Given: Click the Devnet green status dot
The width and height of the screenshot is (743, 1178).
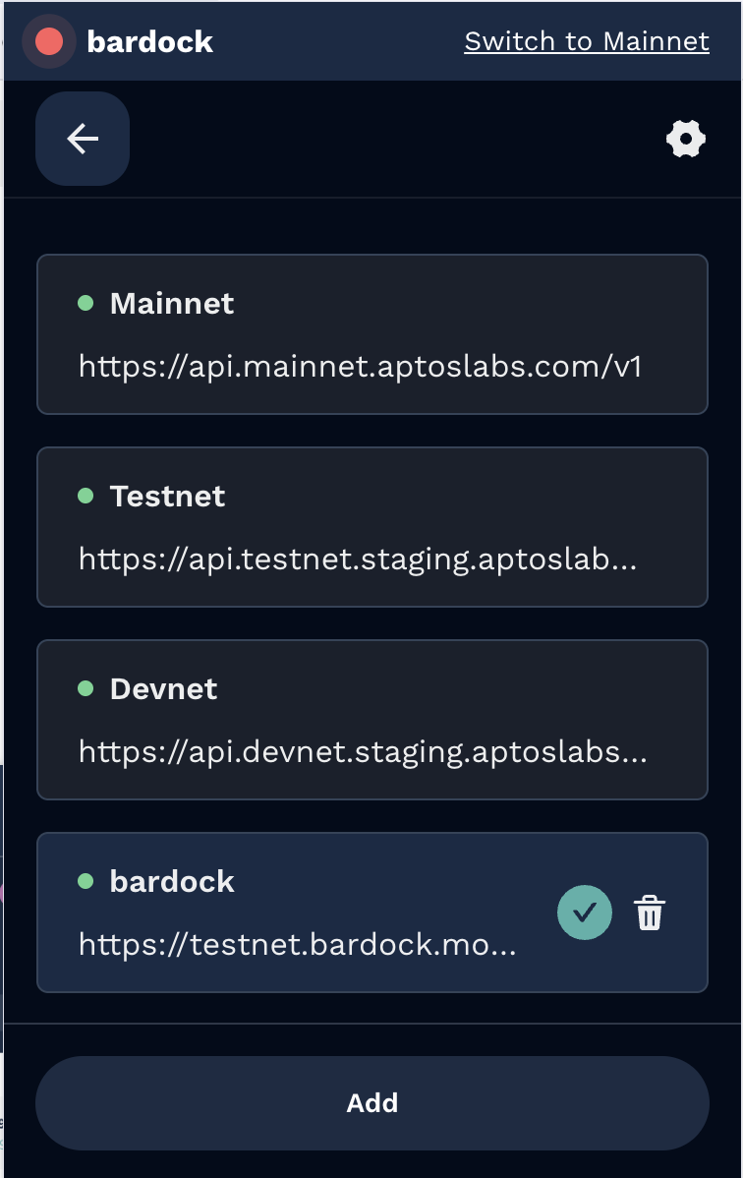Looking at the screenshot, I should [x=86, y=688].
